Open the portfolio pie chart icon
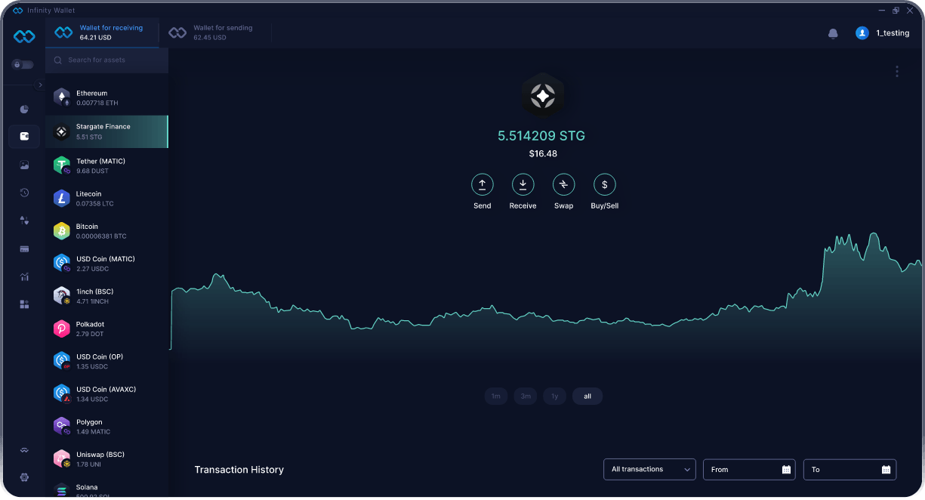This screenshot has width=925, height=500. pos(24,110)
